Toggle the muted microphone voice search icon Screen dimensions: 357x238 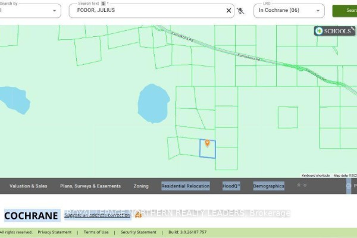tap(240, 11)
